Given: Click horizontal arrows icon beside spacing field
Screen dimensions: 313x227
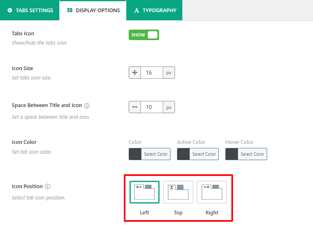Looking at the screenshot, I should click(135, 107).
